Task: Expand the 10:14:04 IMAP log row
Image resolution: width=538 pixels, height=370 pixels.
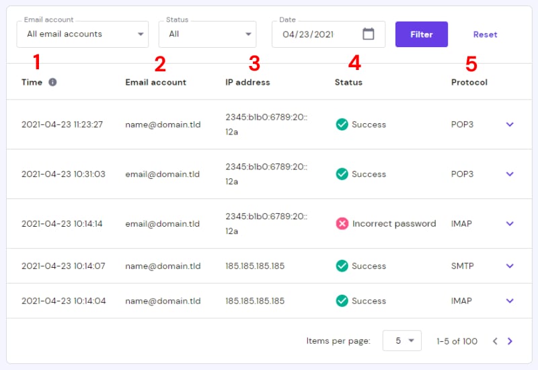Action: click(510, 301)
